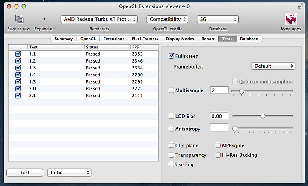The height and width of the screenshot is (186, 308).
Task: Open the SGI Database dropdown
Action: point(218,19)
